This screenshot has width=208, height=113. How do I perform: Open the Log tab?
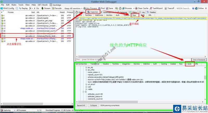(x=142, y=12)
